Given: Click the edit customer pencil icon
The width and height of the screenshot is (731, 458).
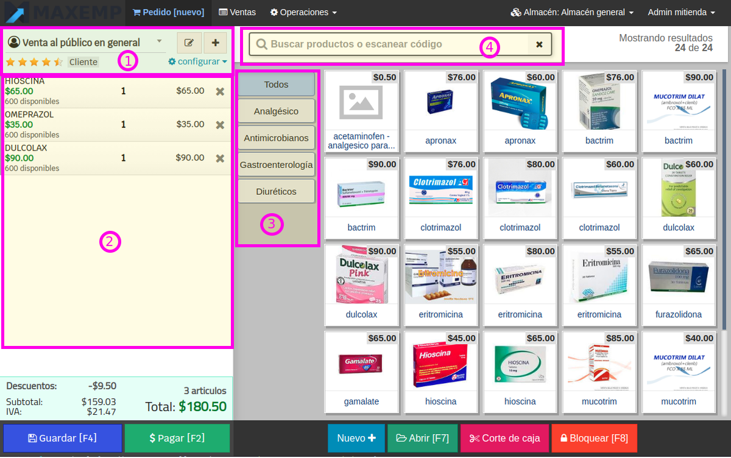Looking at the screenshot, I should pos(189,43).
